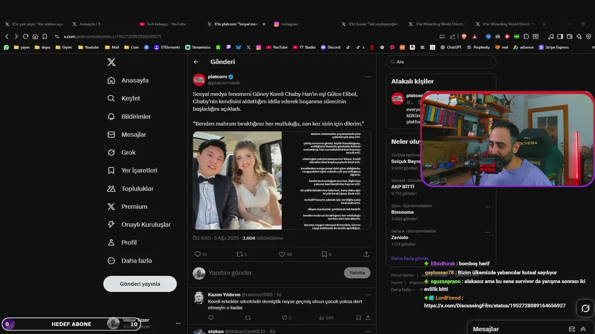This screenshot has height=334, width=595.
Task: Open options for Bissouma trend
Action: (488, 207)
